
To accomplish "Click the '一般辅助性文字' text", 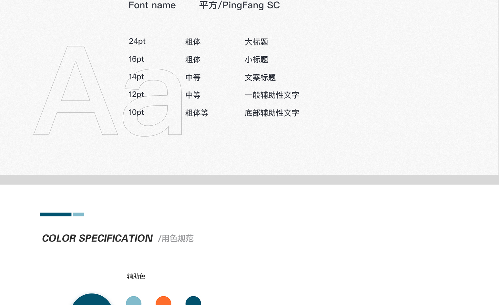I will coord(272,95).
